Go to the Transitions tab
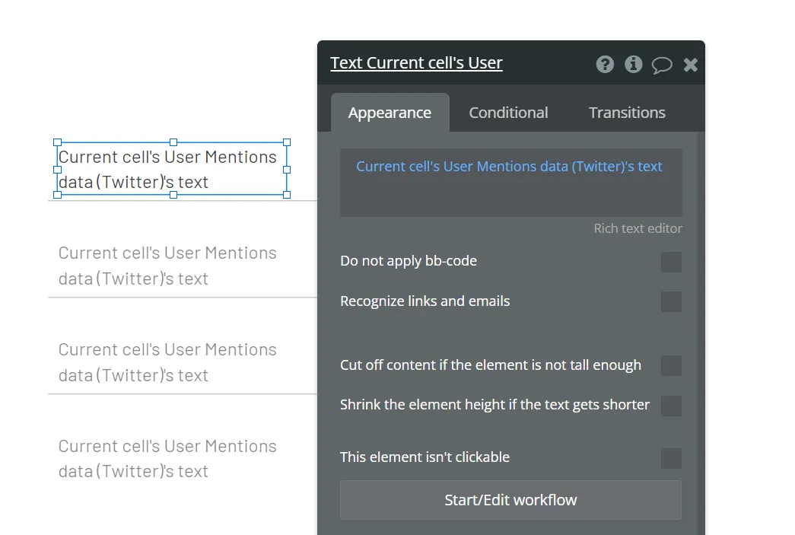 point(627,113)
